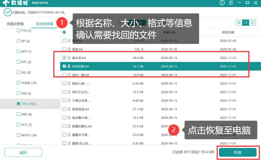The image size is (261, 162).
Task: Switch to the 按路径查看 tab
Action: (15, 24)
